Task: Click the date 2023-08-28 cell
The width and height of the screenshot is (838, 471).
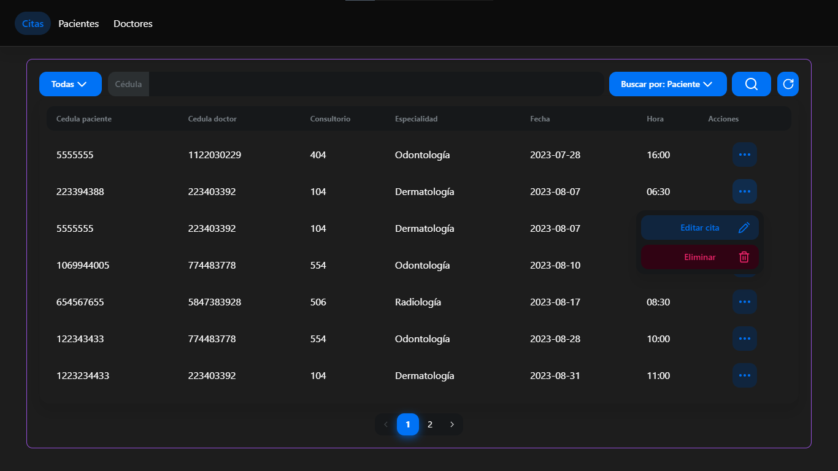Action: (555, 339)
